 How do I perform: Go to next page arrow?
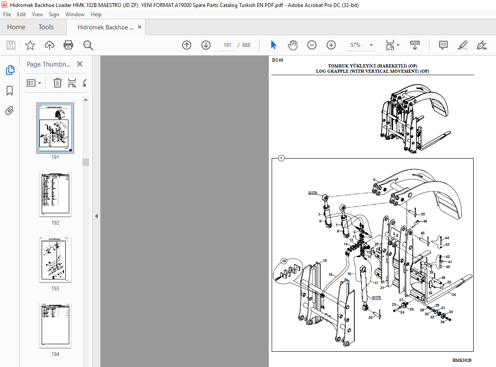point(206,45)
